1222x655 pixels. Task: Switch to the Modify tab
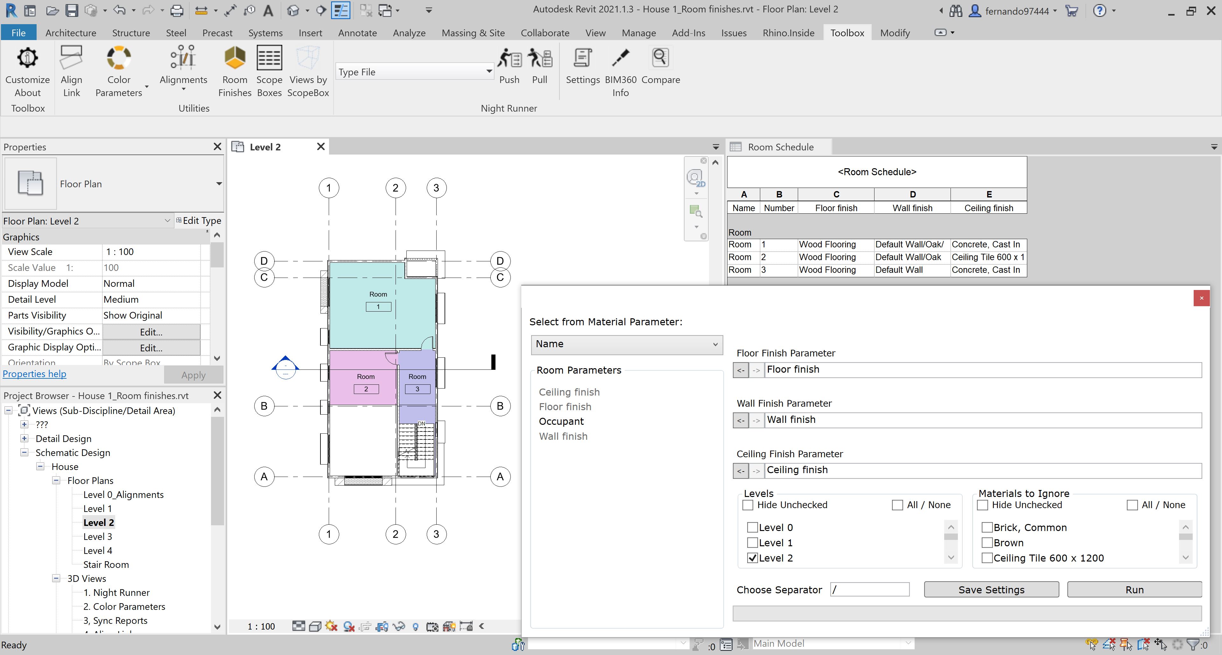tap(895, 33)
